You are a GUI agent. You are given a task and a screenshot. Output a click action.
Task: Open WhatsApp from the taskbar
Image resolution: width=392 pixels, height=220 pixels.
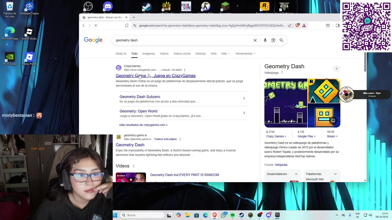(224, 215)
